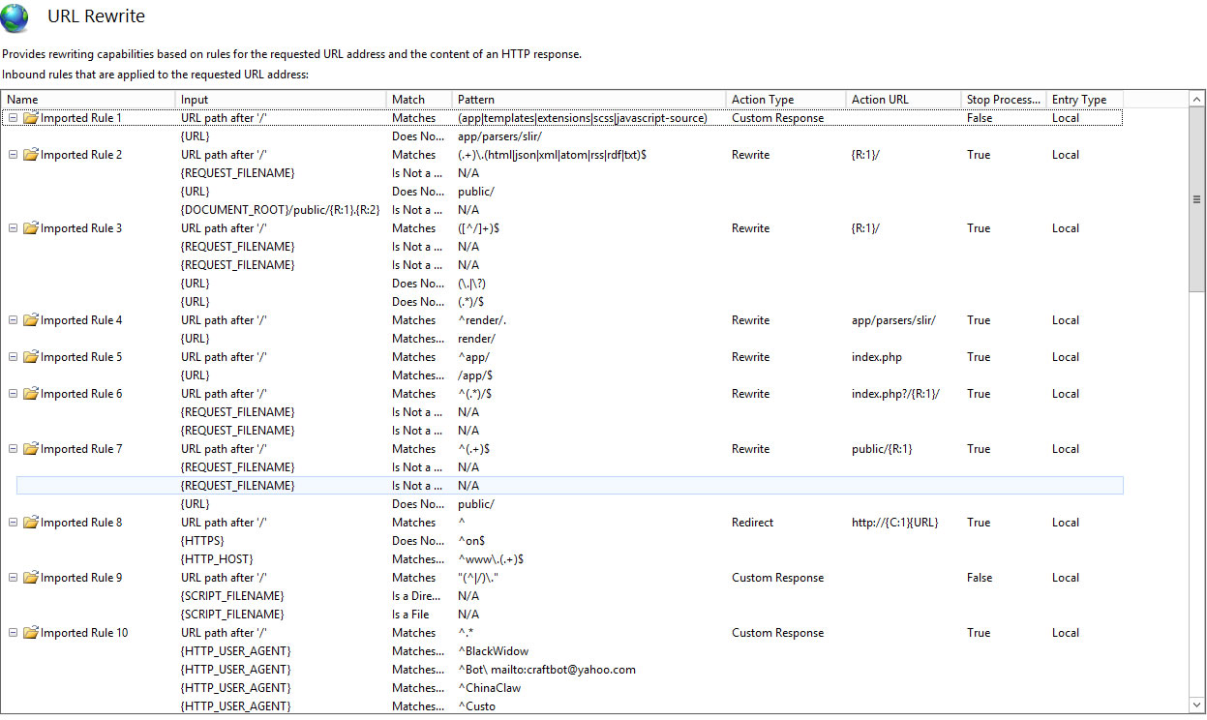Click action URL 'http://{C:1}{URL}'

click(x=894, y=523)
